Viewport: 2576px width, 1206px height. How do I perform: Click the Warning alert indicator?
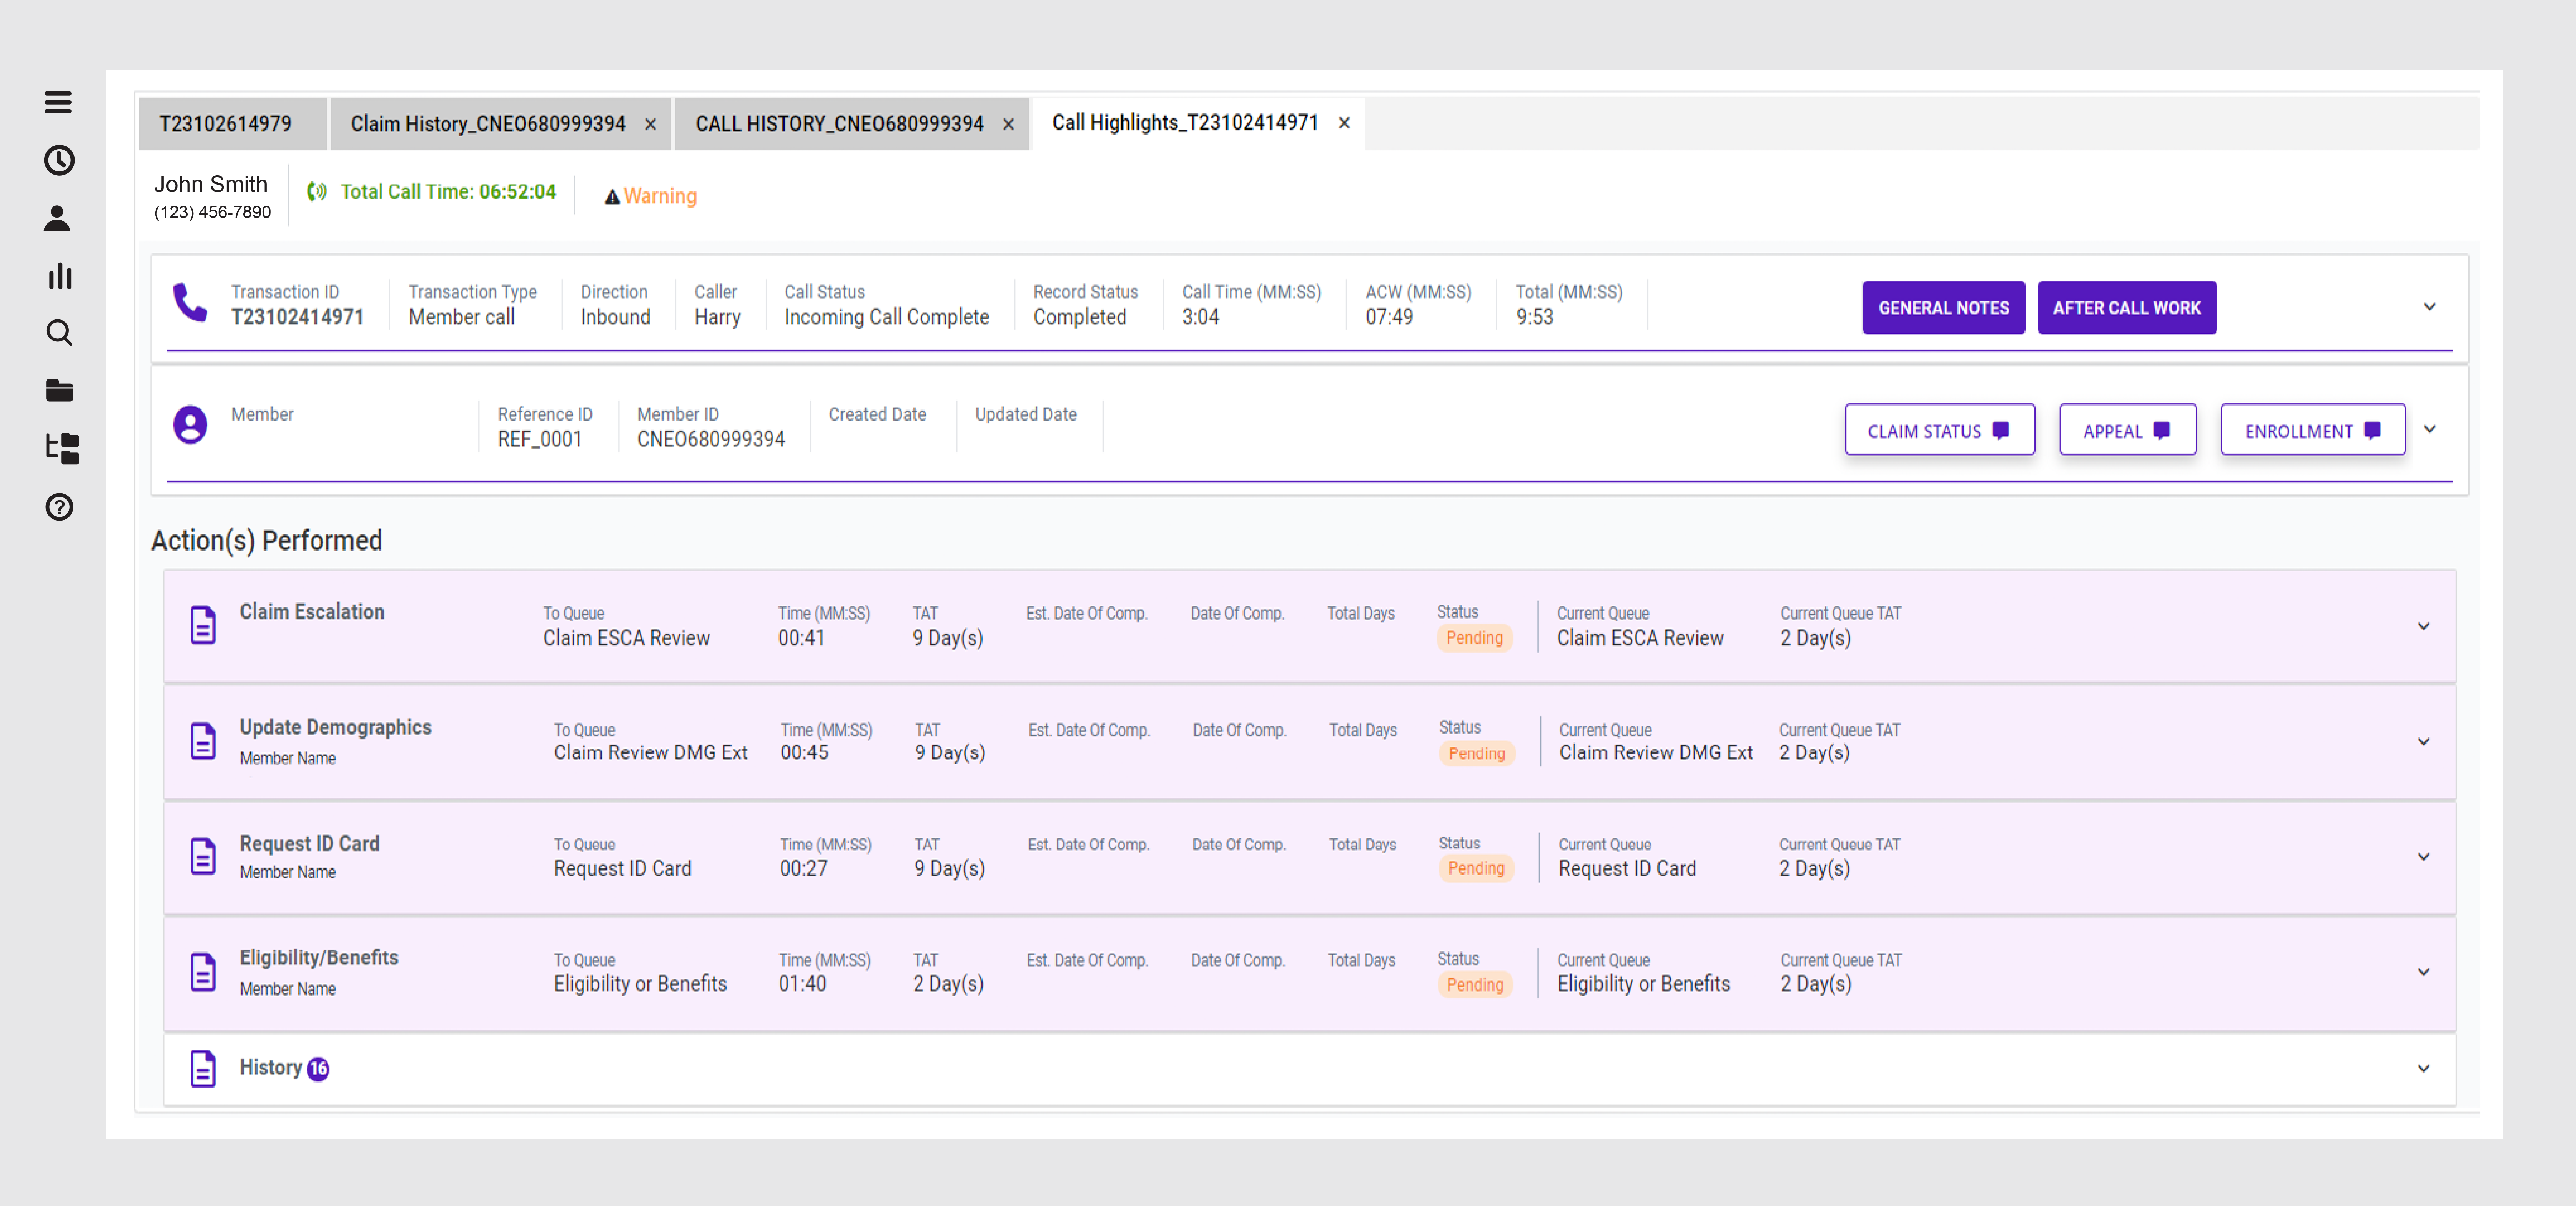click(651, 196)
